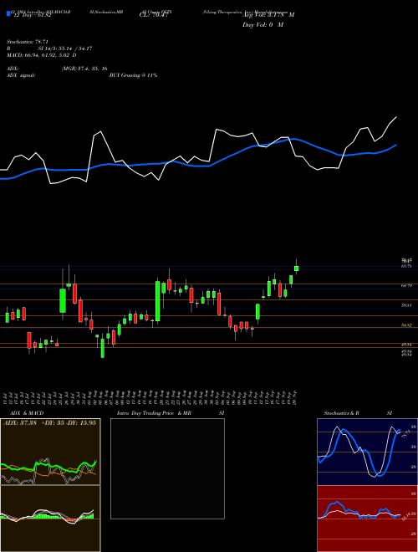Screen dimensions: 418x552
Task: Click the empty intraday trading price chart box
Action: [167, 468]
